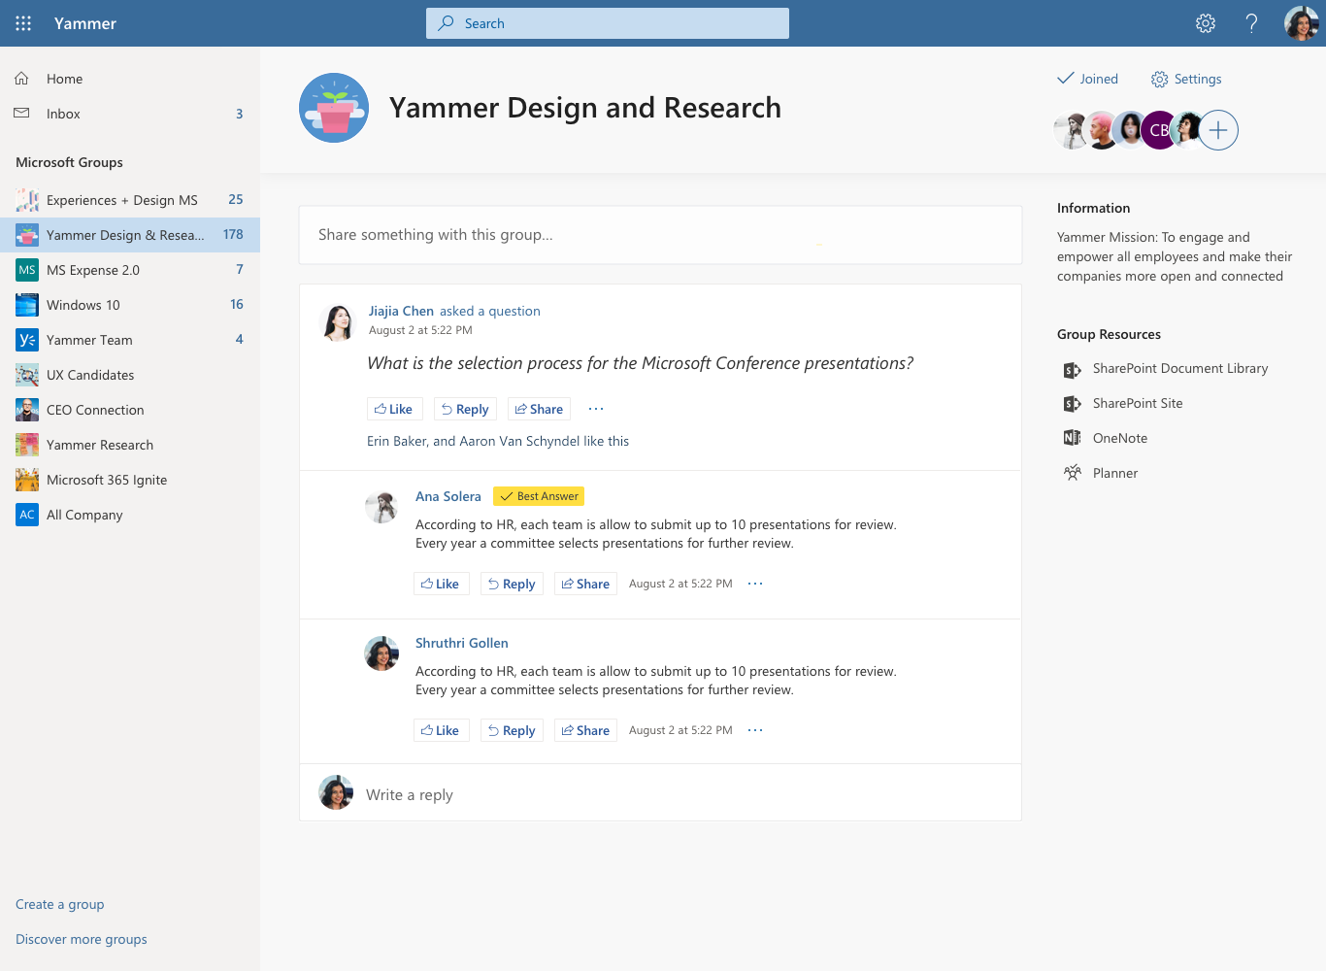
Task: Reply to Shruthri Gollen's comment
Action: [512, 730]
